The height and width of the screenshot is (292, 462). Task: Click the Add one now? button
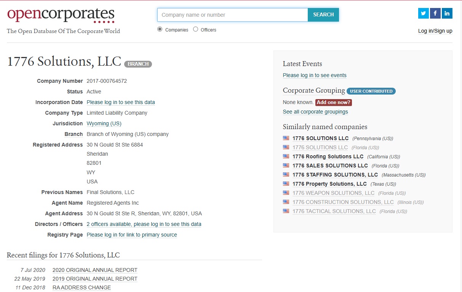334,103
